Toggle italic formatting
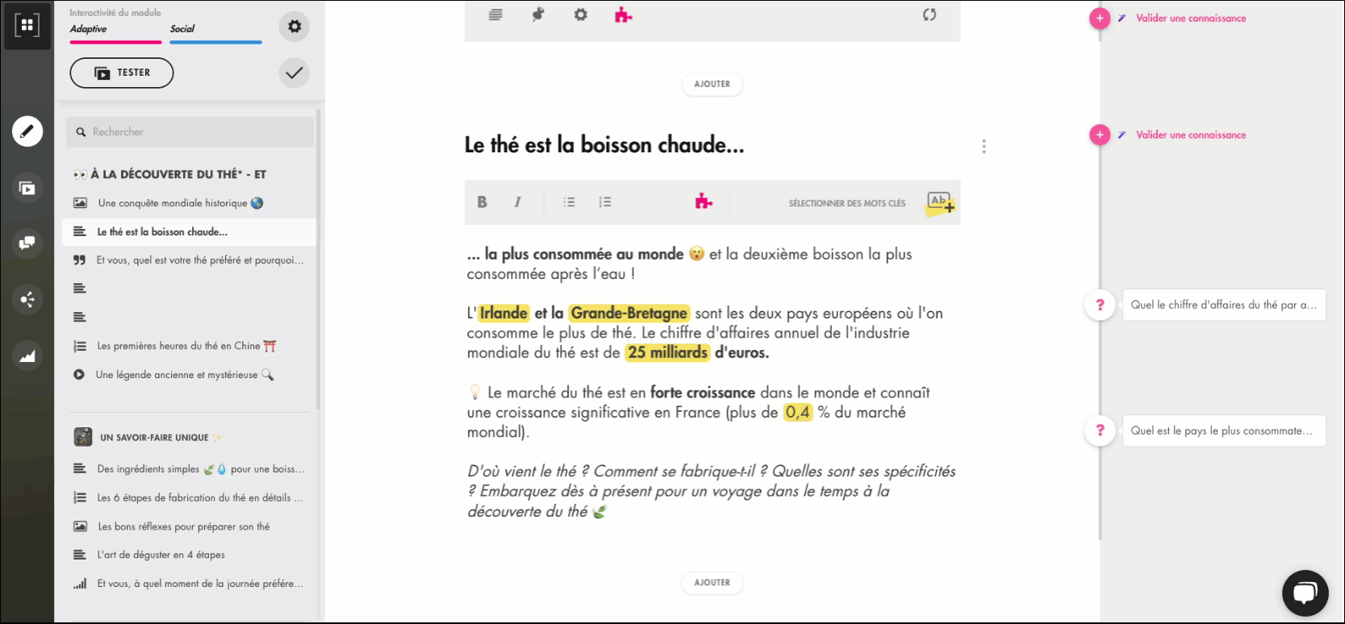 [x=517, y=202]
